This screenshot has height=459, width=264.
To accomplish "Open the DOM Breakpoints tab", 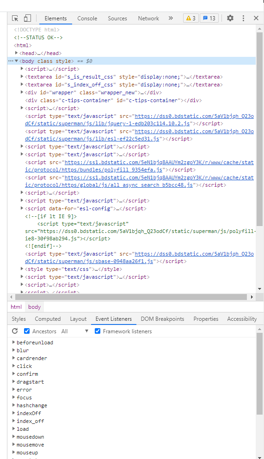I will tap(162, 319).
